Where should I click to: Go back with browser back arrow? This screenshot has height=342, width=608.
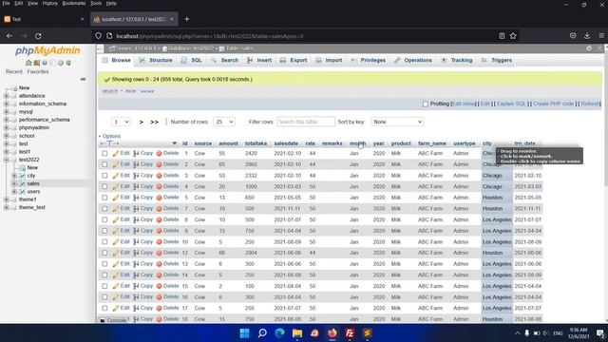point(9,36)
